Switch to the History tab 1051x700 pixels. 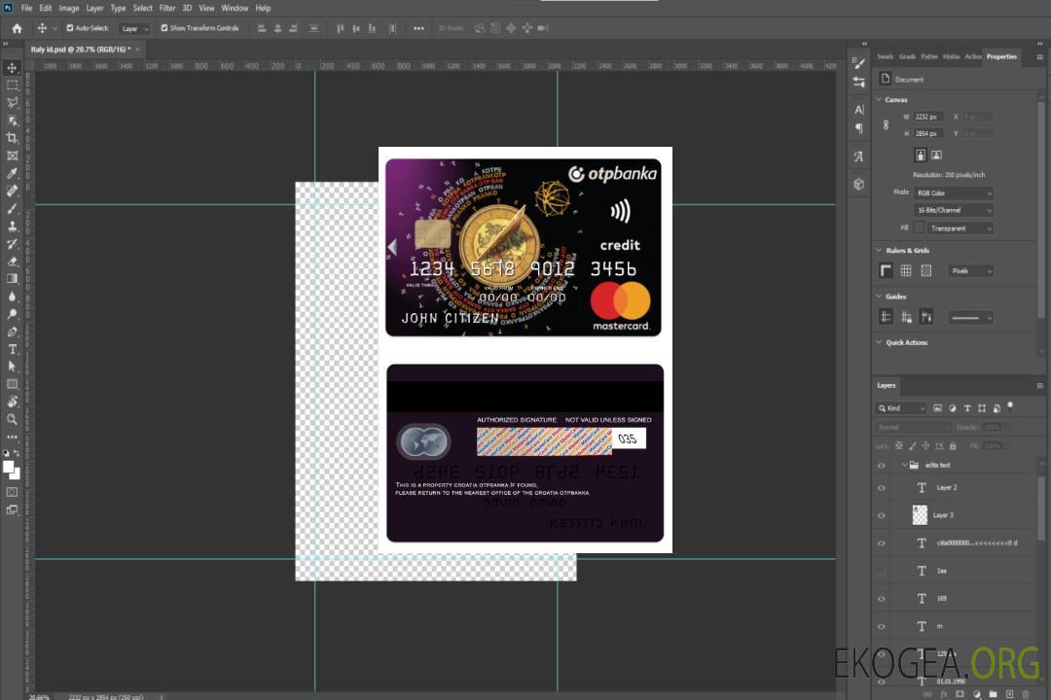pos(951,57)
